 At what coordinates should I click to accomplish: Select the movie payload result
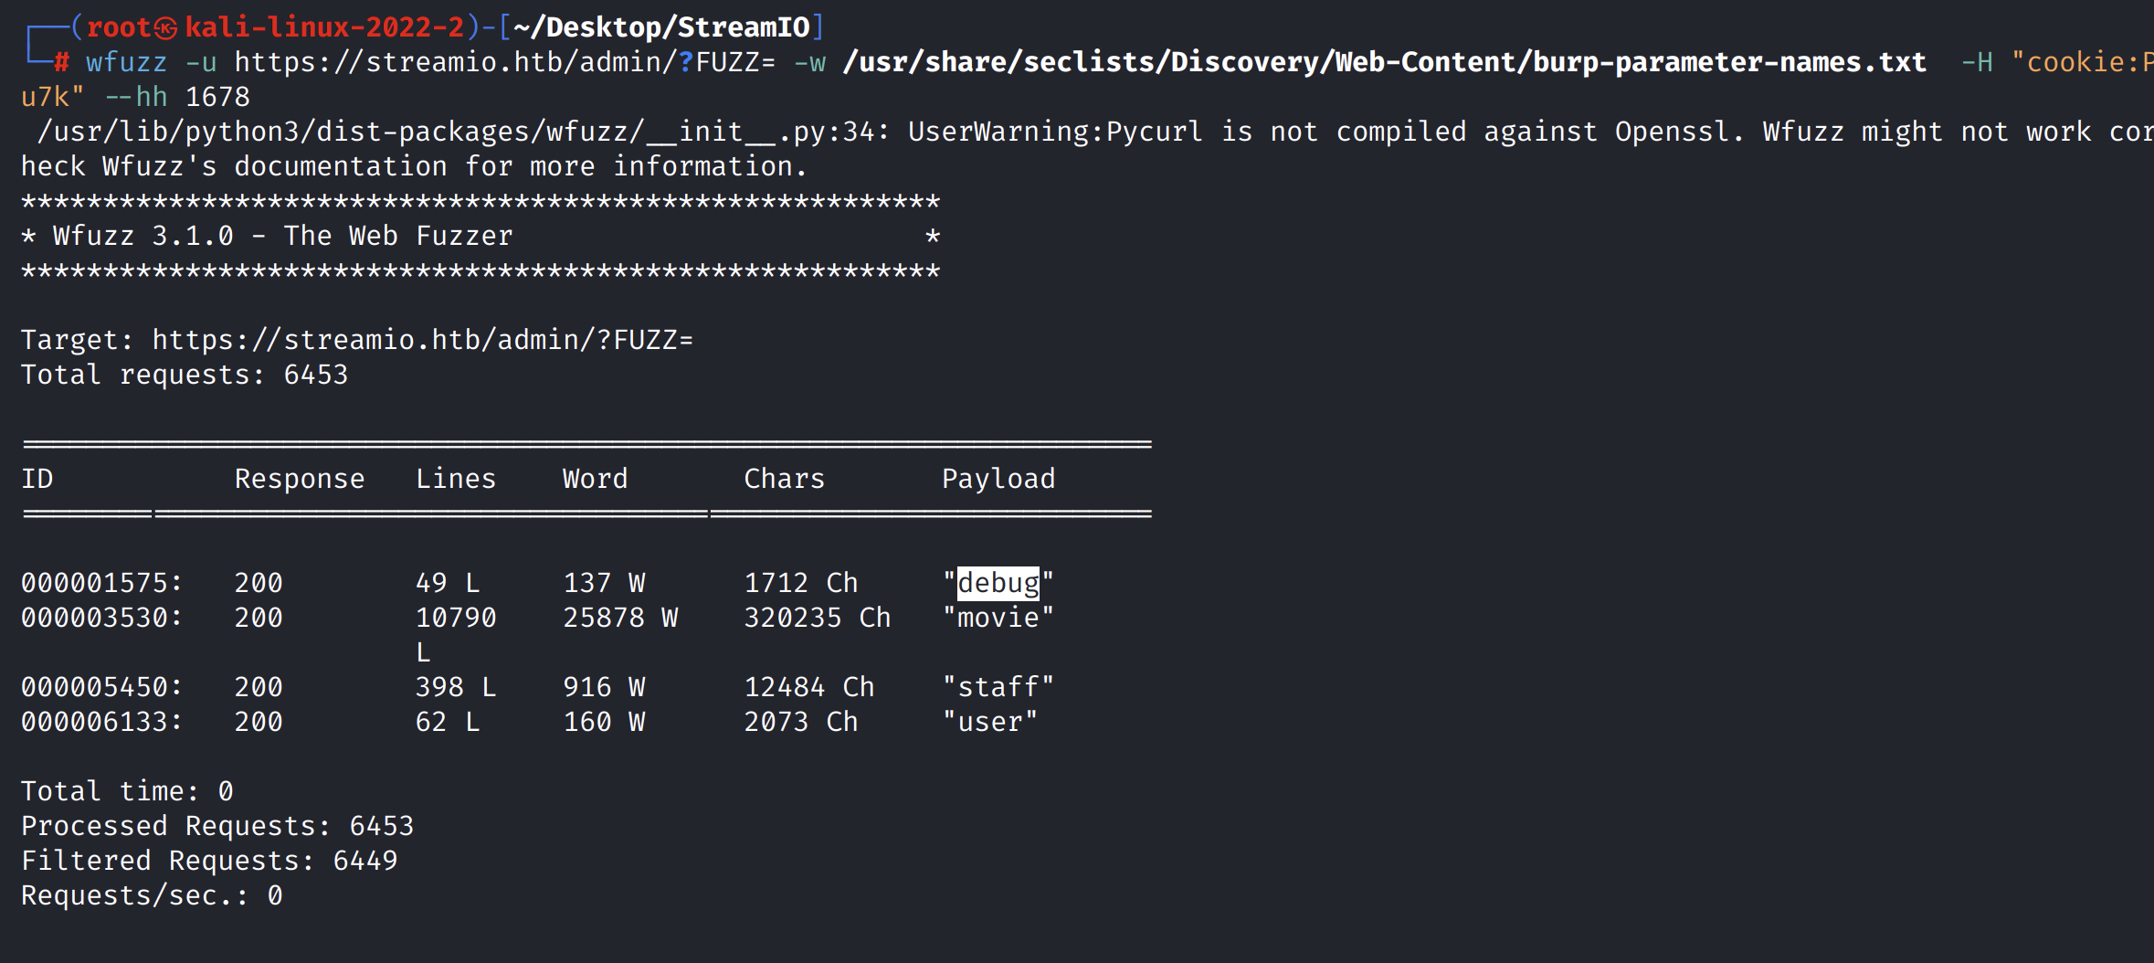pos(998,618)
